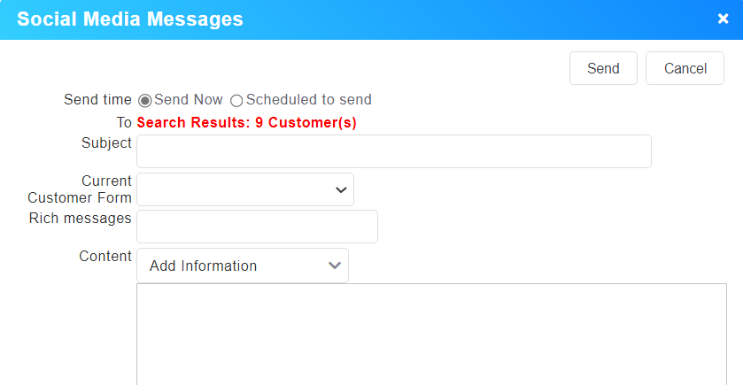Screen dimensions: 743x385
Task: Click into the Rich messages input box
Action: pyautogui.click(x=257, y=227)
